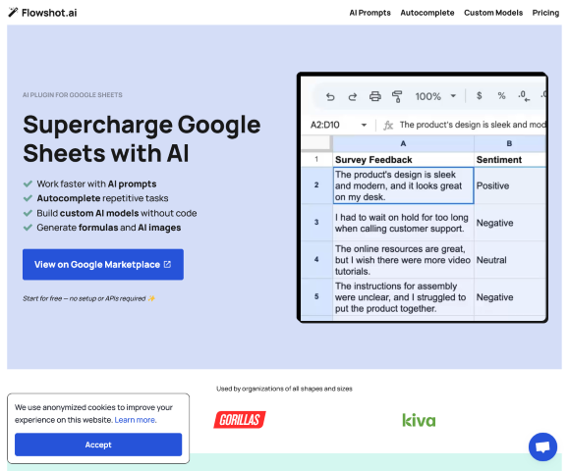The image size is (569, 471).
Task: Click the redo icon in the sheet toolbar
Action: click(353, 97)
